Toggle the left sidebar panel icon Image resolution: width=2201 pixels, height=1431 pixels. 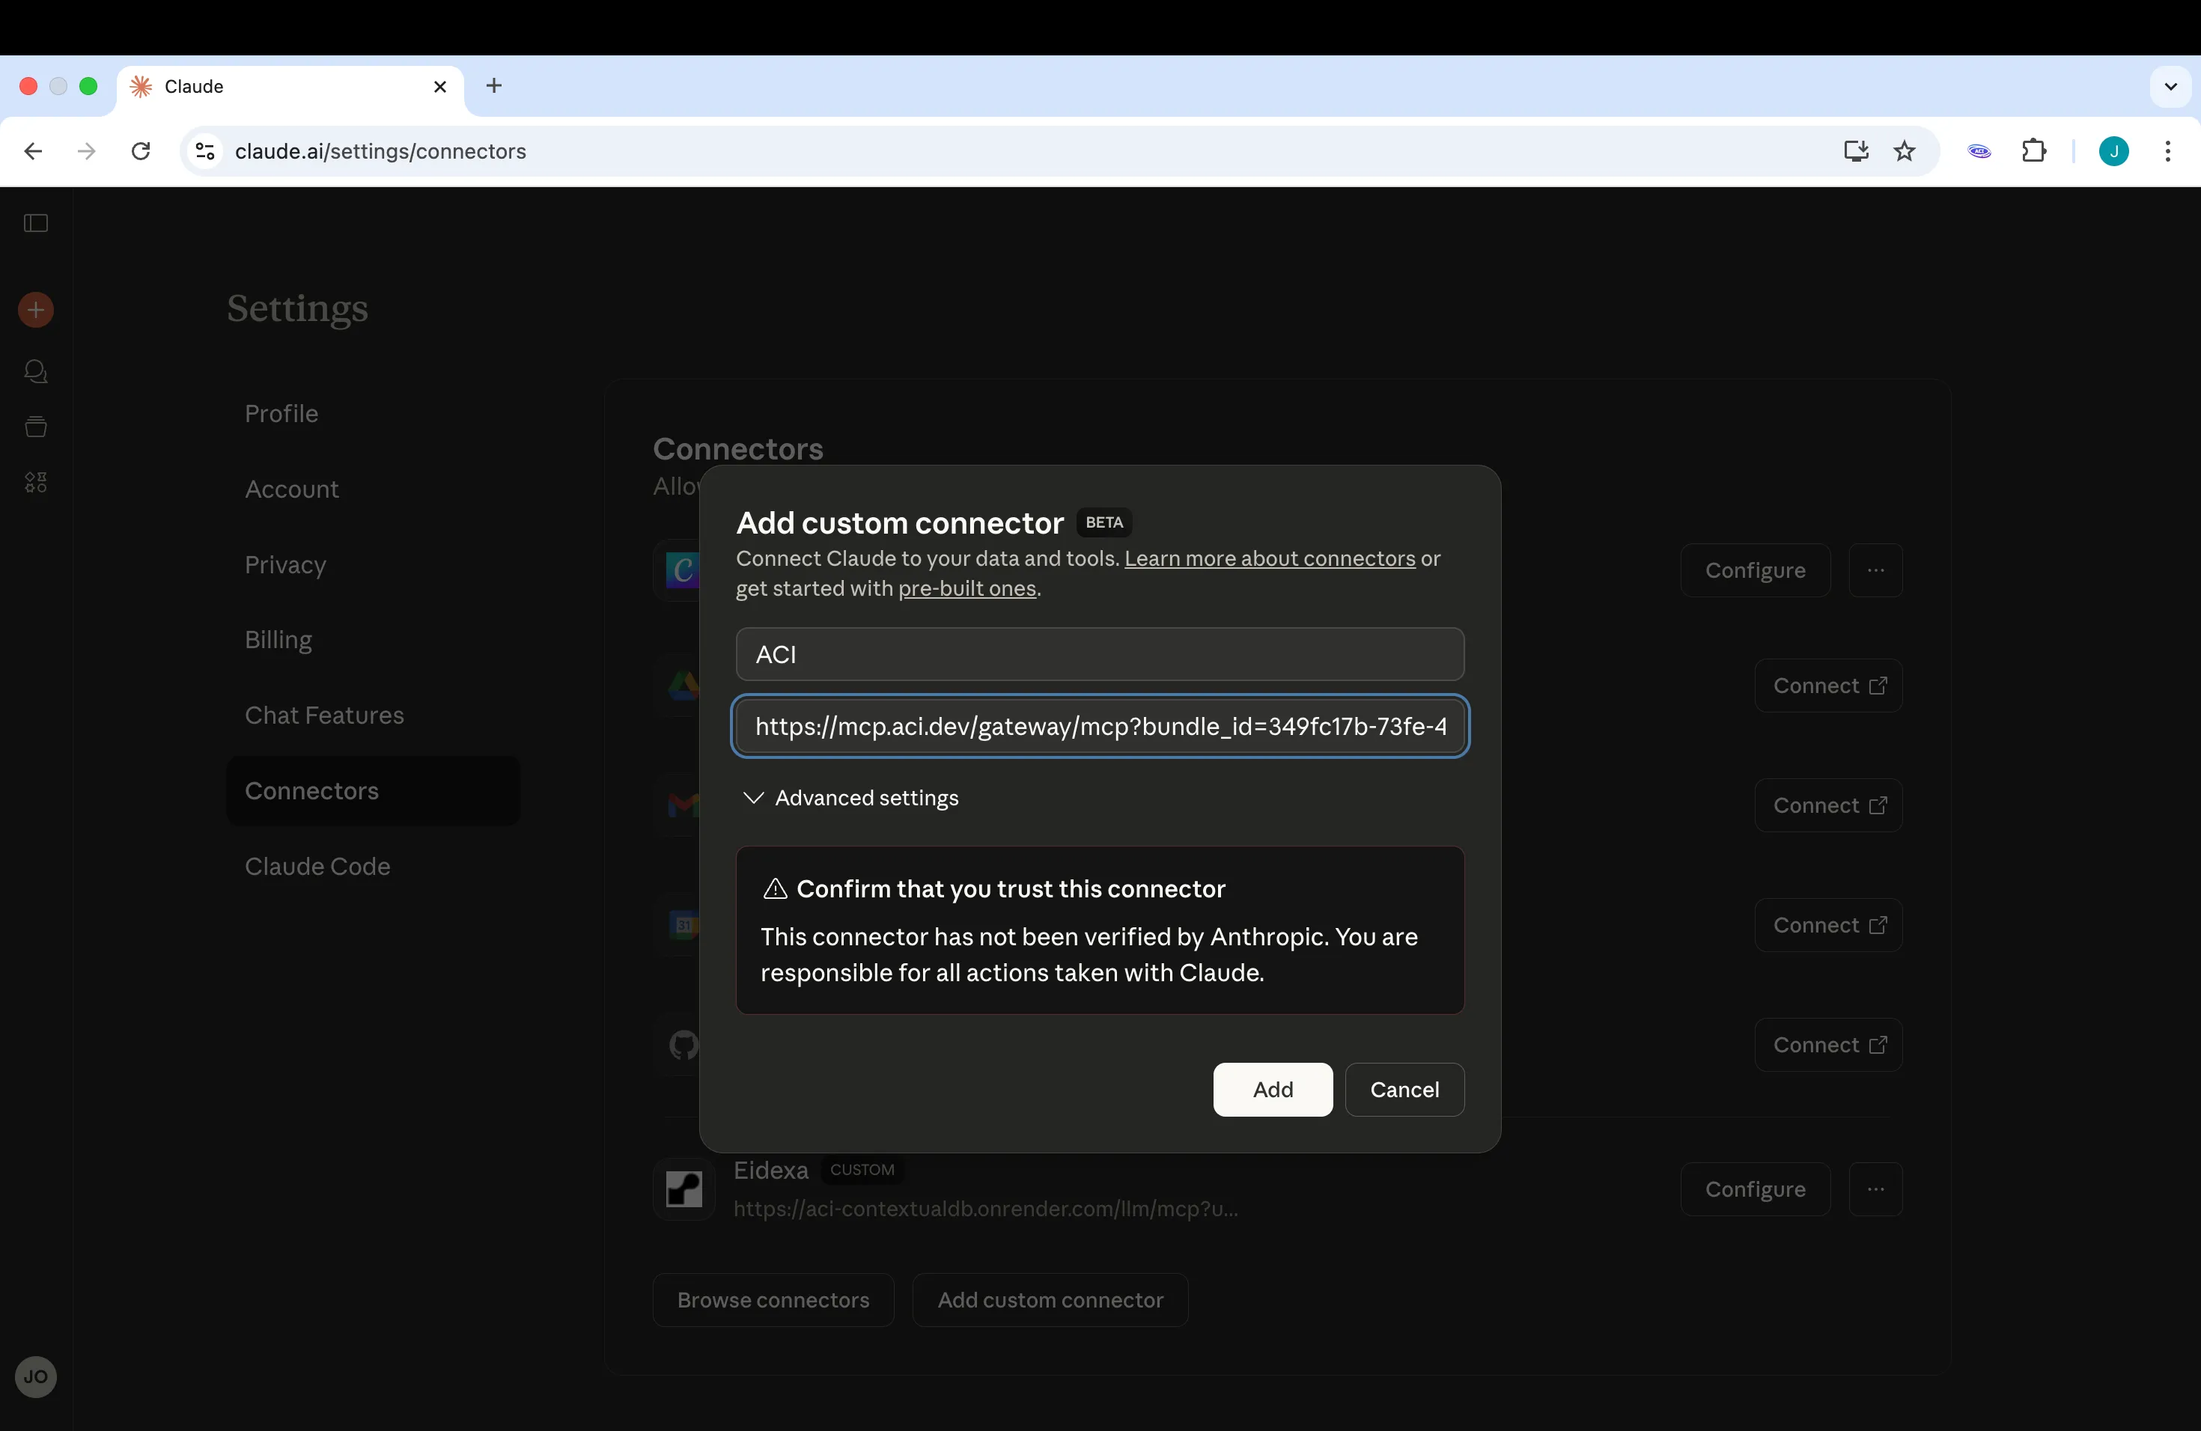tap(36, 223)
